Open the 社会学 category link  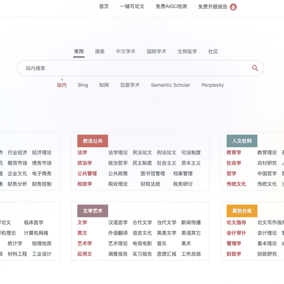[234, 163]
